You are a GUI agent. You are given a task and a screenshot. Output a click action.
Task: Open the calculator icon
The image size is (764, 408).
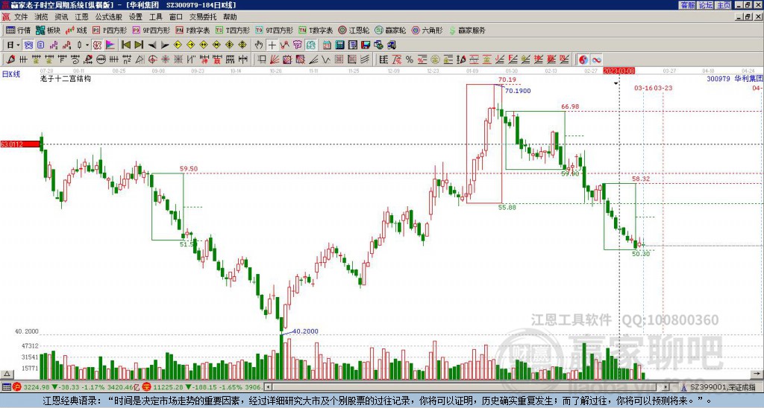click(339, 45)
